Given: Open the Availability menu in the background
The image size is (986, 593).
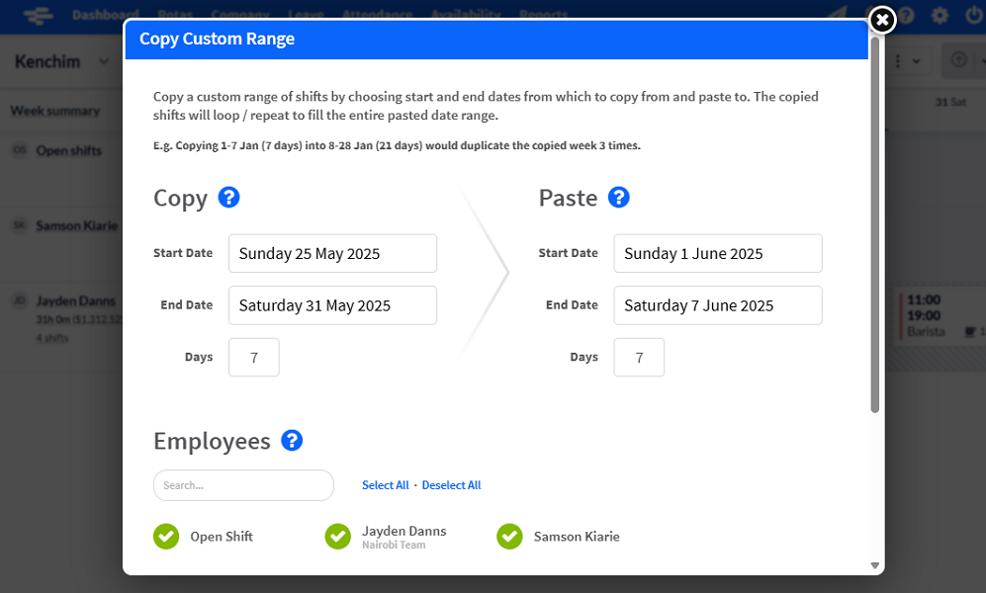Looking at the screenshot, I should (466, 15).
